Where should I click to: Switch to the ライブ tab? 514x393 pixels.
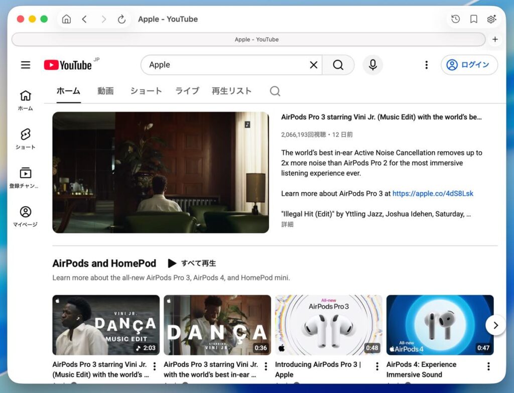click(187, 91)
